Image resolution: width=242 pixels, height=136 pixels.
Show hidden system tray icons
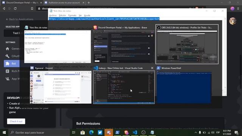(195, 133)
